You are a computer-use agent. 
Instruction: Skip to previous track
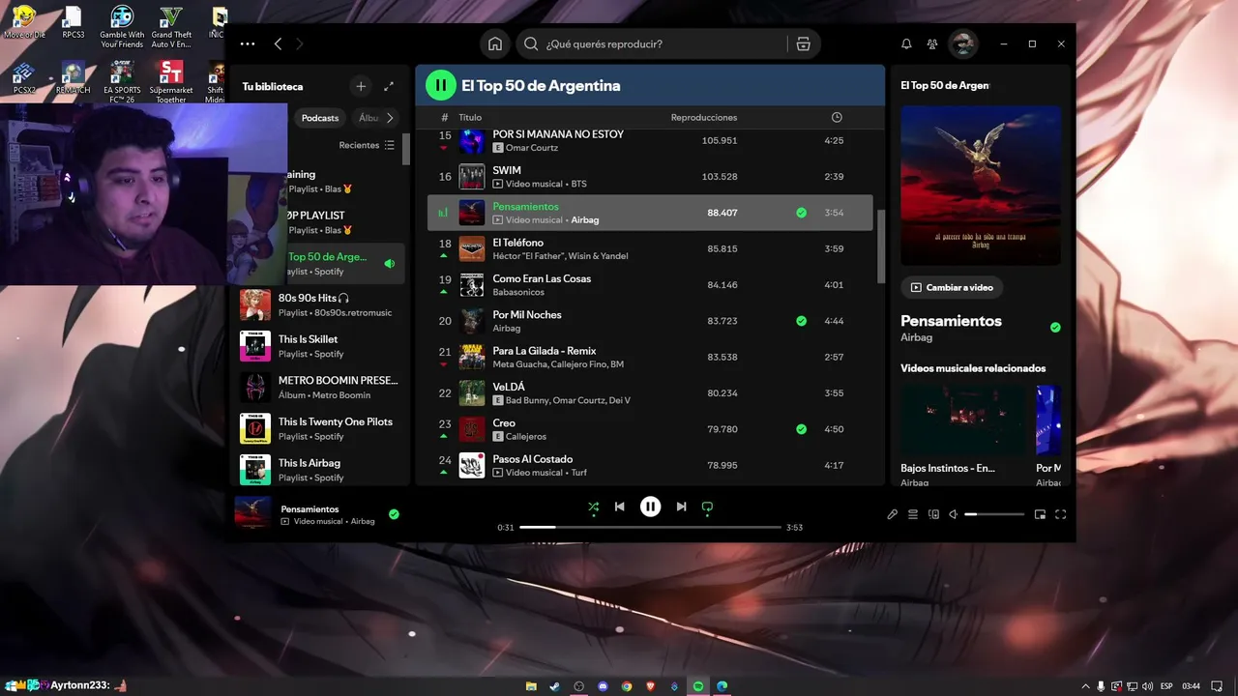(620, 507)
